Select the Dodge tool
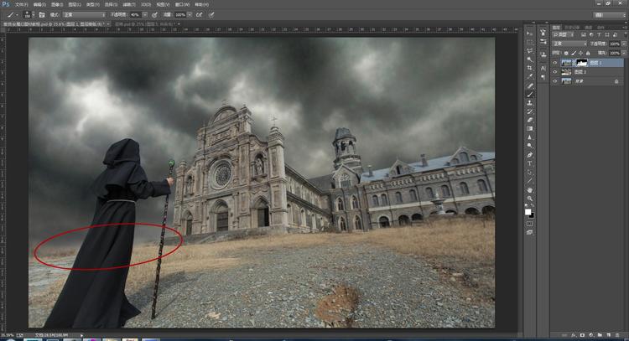 point(529,146)
